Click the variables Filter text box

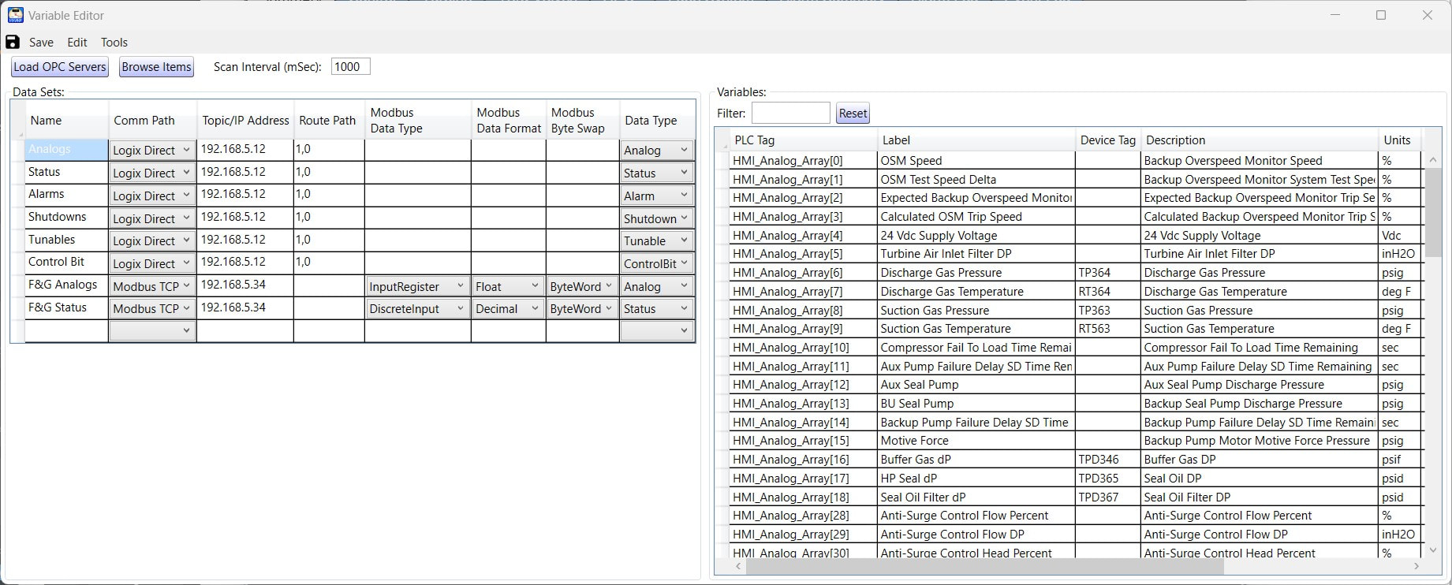[x=790, y=114]
